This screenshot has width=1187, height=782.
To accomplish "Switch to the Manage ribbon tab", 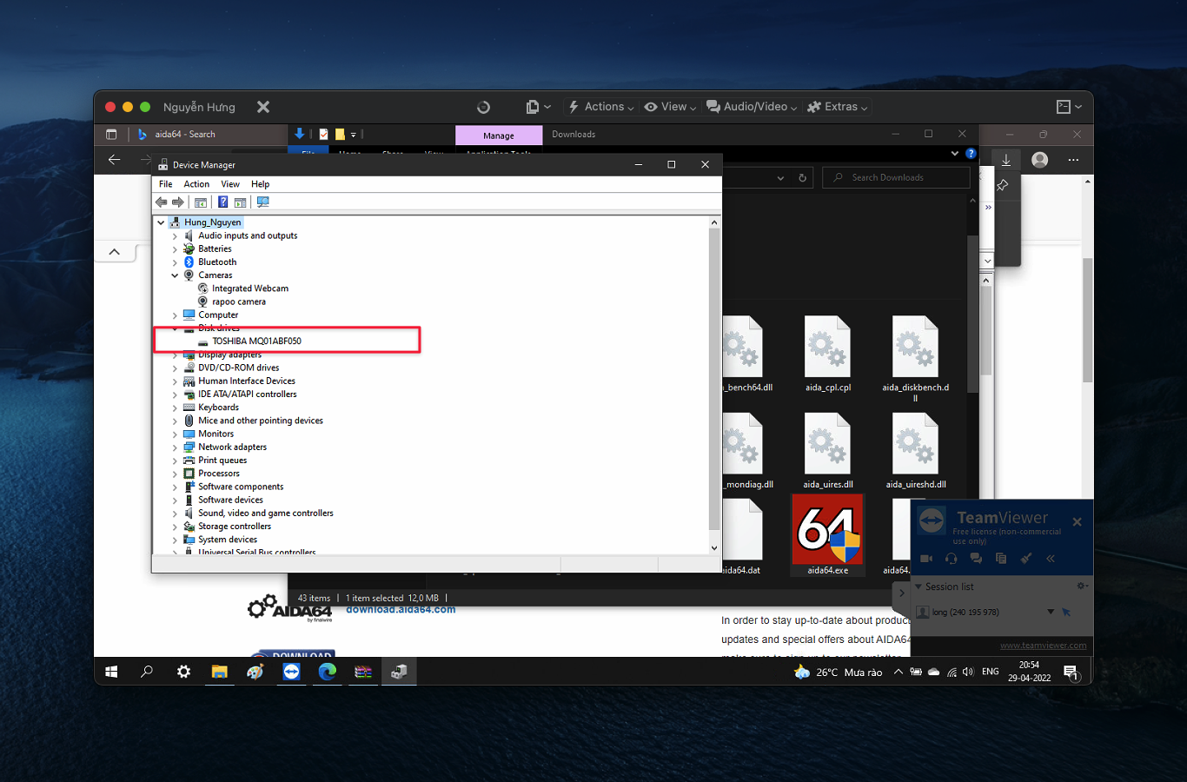I will 499,136.
